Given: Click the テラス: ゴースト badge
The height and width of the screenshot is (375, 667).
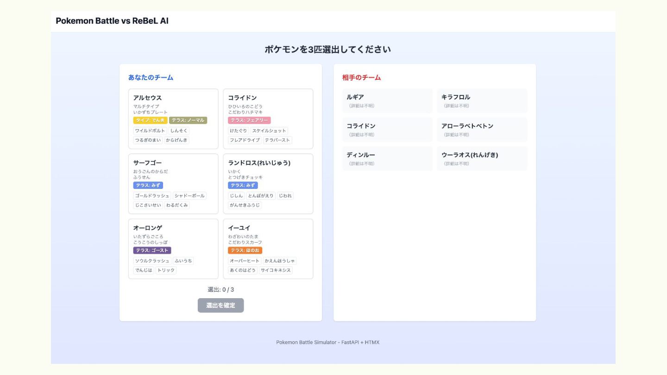Looking at the screenshot, I should 152,250.
